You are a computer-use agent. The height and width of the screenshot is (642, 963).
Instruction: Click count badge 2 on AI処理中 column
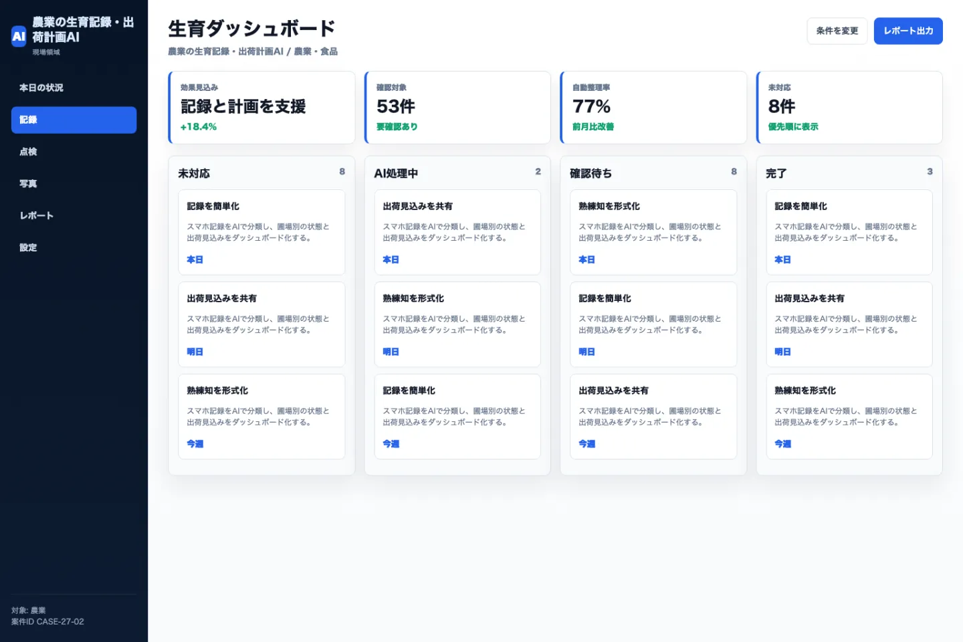coord(538,172)
